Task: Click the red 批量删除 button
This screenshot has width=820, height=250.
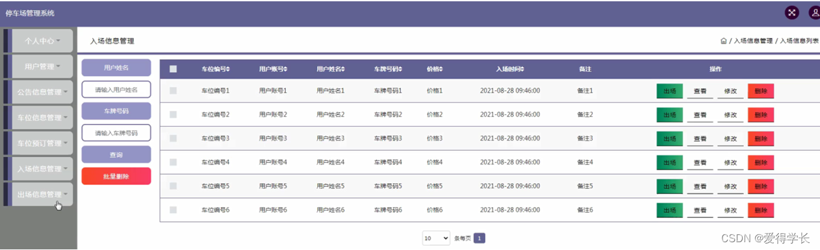Action: pyautogui.click(x=116, y=176)
